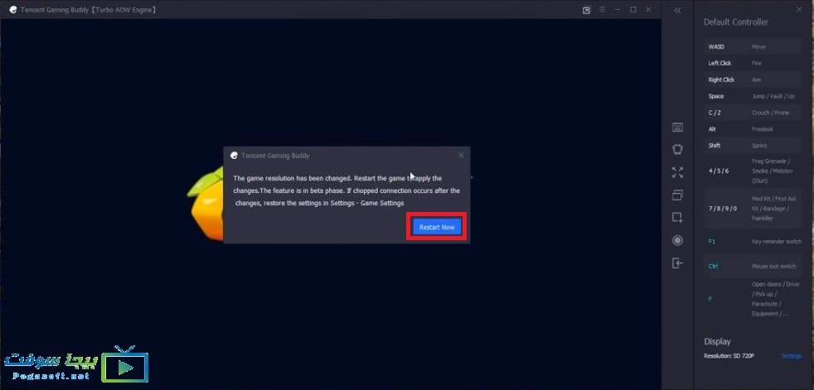Toggle full screen with the expand arrows icon
Image resolution: width=814 pixels, height=390 pixels.
(x=677, y=172)
